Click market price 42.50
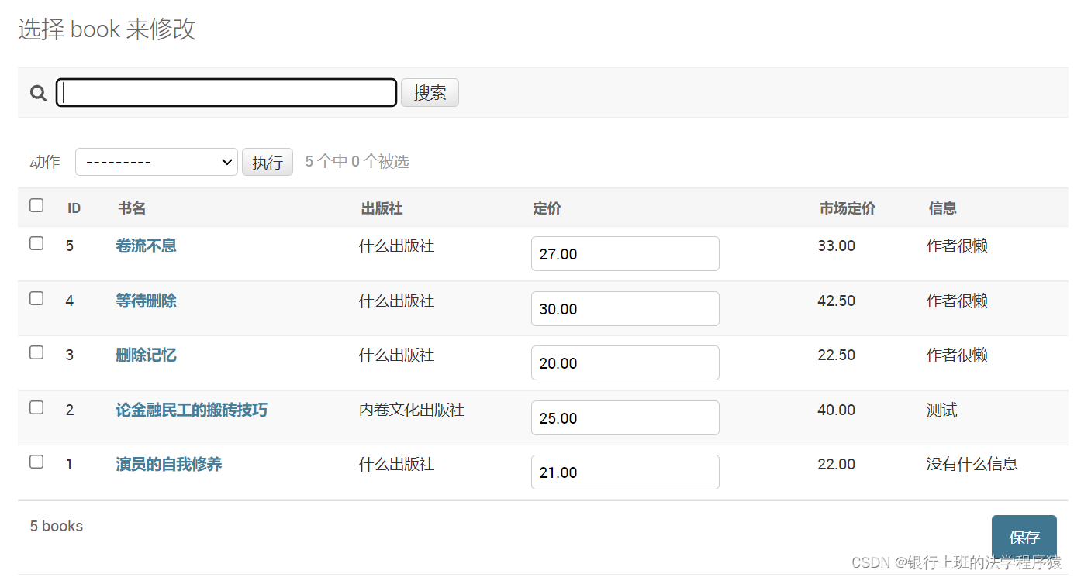Viewport: 1074px width, 577px height. point(837,301)
